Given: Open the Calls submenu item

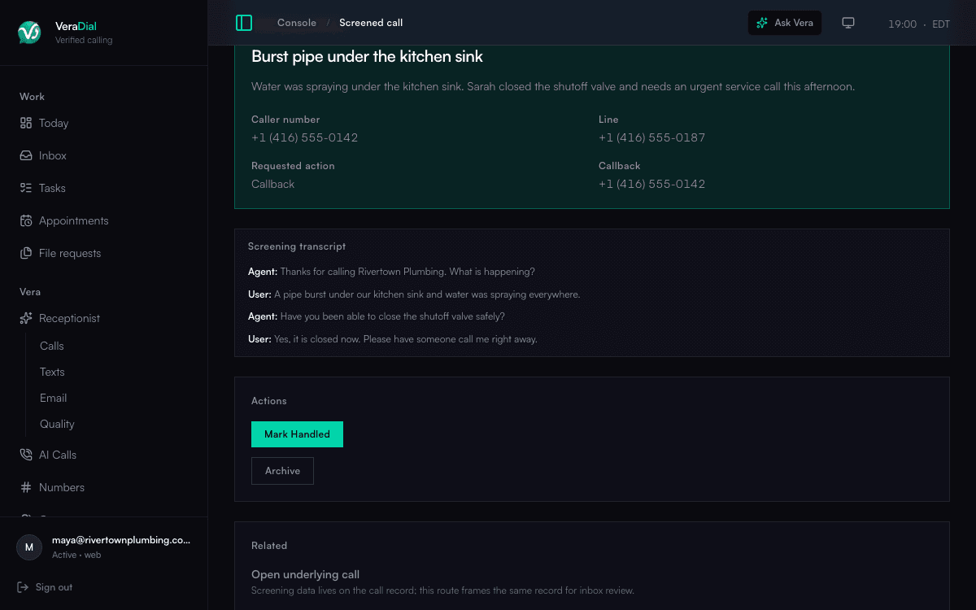Looking at the screenshot, I should (x=52, y=346).
